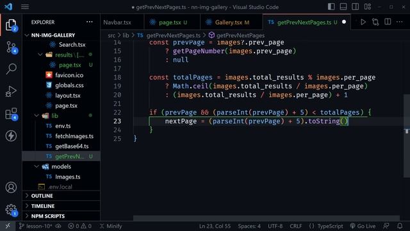This screenshot has height=231, width=410.
Task: Open the Run and Debug view
Action: coord(11,91)
